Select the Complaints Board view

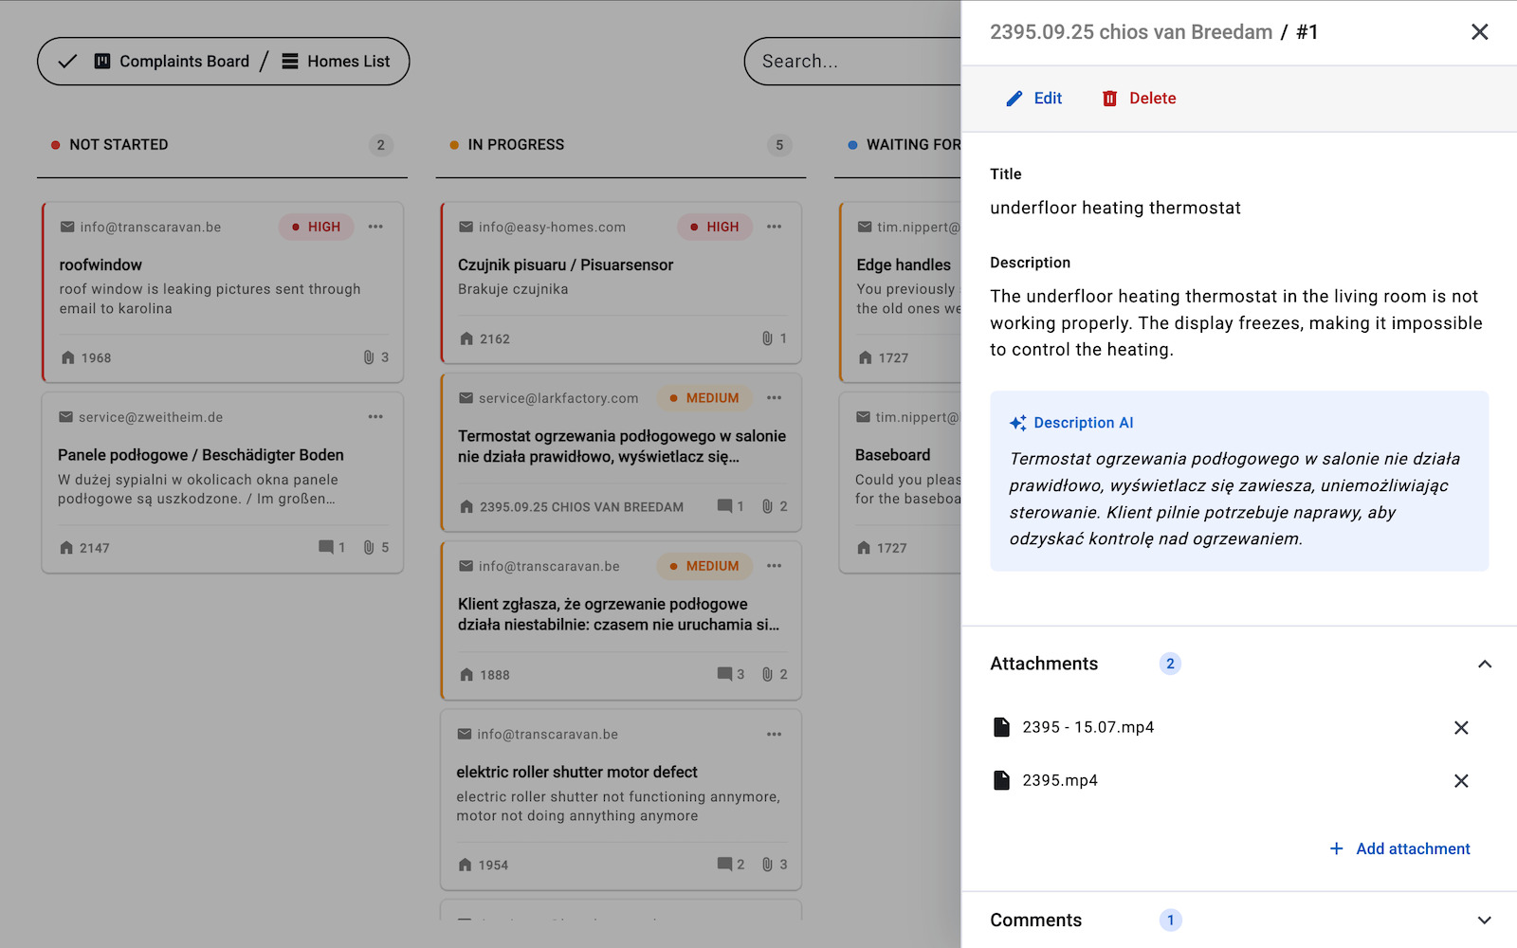172,62
